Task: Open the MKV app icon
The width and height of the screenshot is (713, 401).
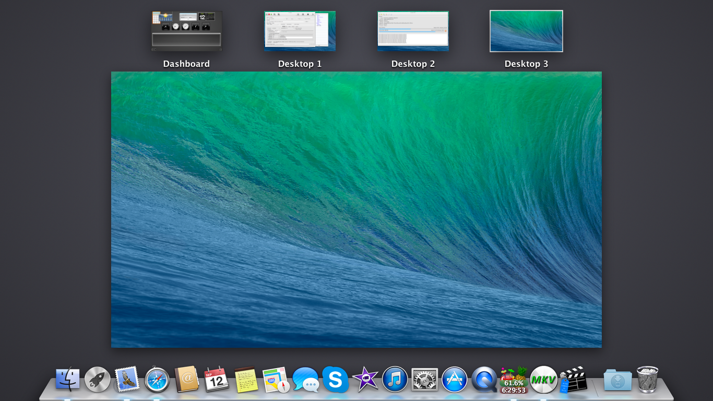Action: pyautogui.click(x=544, y=380)
